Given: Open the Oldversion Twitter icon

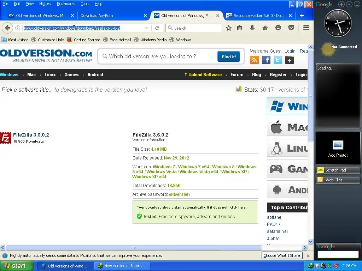Looking at the screenshot, I should (x=278, y=60).
